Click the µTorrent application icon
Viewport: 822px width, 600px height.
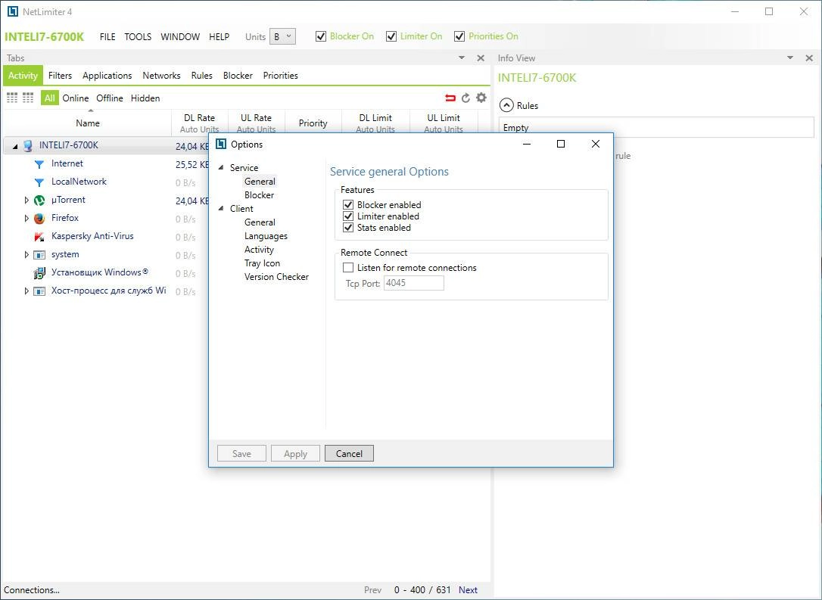click(x=39, y=201)
